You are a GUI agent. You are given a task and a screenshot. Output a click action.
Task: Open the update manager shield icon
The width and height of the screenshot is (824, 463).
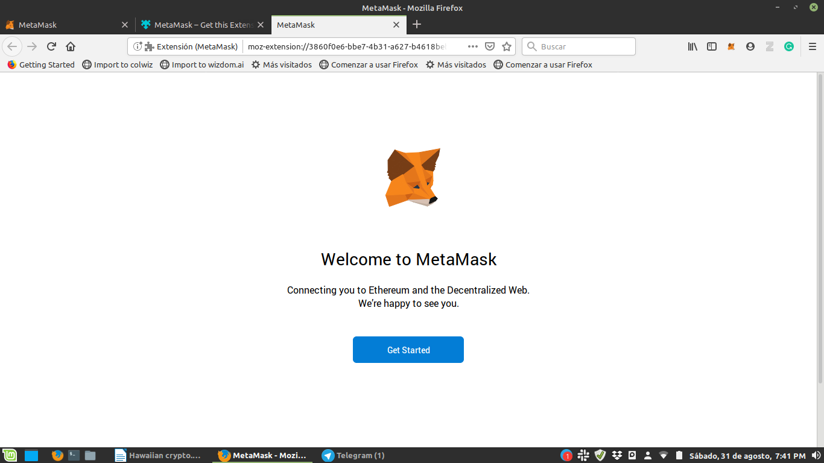coord(600,455)
